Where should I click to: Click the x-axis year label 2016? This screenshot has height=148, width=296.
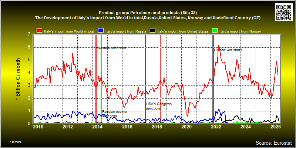127,127
